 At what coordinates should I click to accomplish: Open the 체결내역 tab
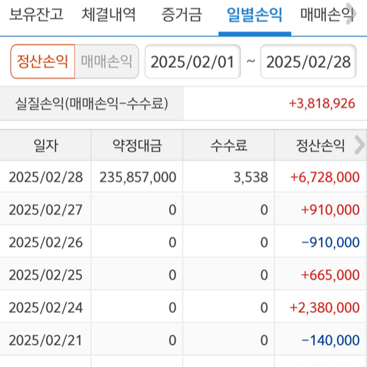point(109,14)
